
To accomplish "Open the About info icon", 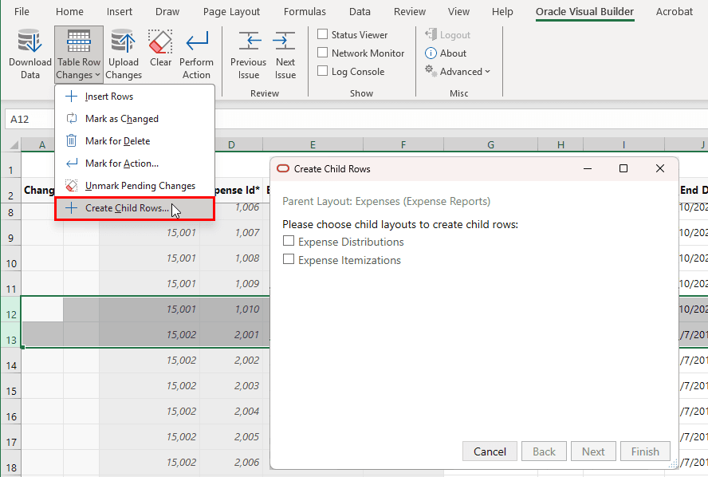I will point(431,53).
